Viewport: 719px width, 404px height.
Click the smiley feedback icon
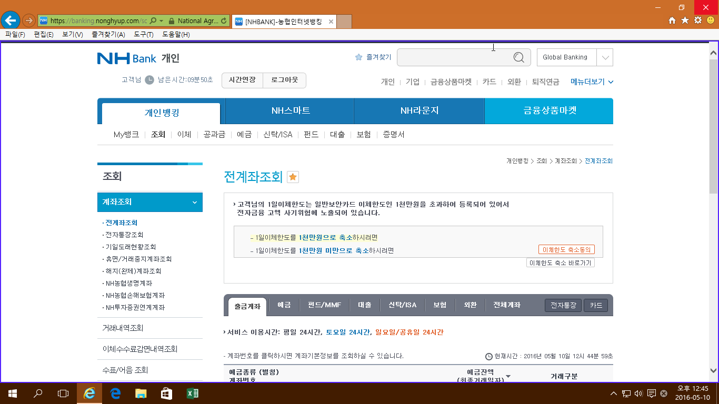(711, 21)
